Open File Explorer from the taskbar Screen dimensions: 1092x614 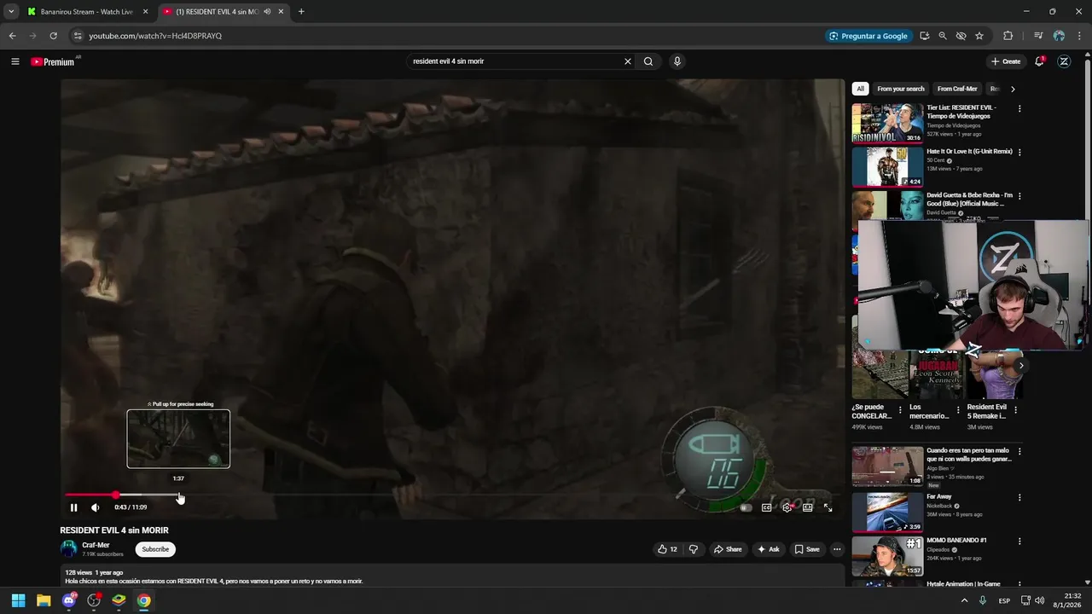pyautogui.click(x=44, y=600)
